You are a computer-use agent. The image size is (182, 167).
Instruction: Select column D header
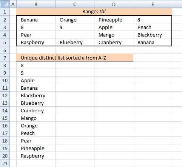coord(114,4)
